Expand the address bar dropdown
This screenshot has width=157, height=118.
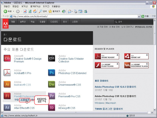pos(139,16)
